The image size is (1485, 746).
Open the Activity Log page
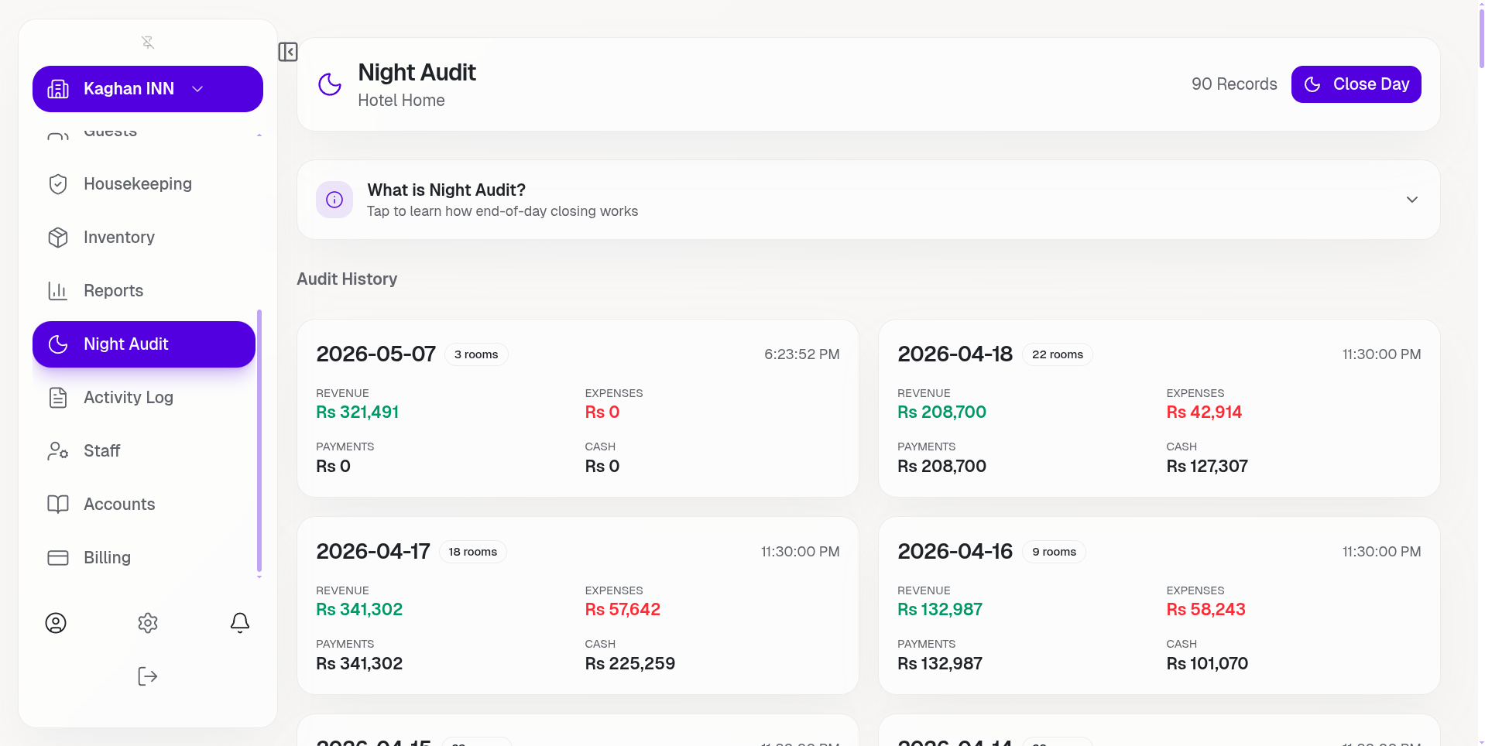coord(144,398)
